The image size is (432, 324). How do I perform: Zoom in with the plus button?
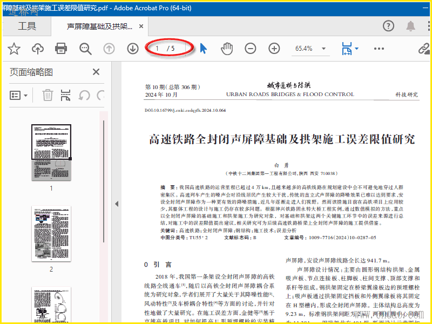pyautogui.click(x=274, y=49)
